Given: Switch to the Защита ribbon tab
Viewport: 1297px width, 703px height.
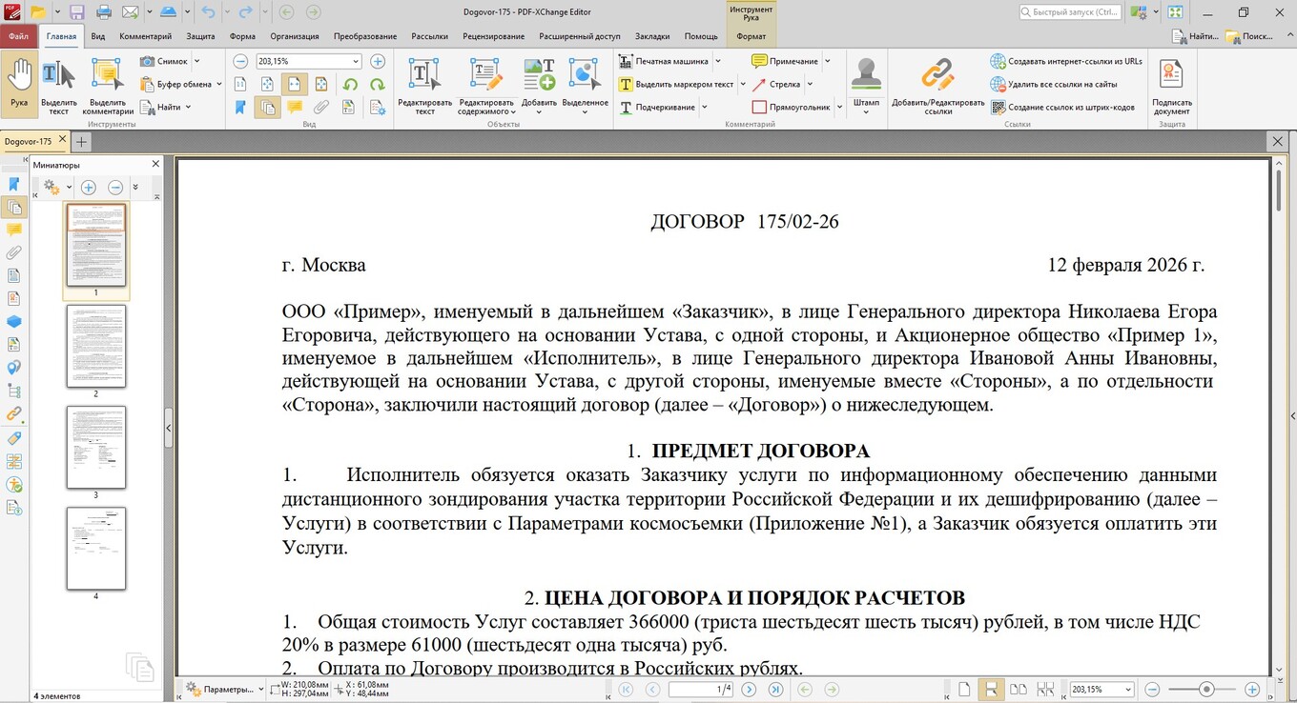Looking at the screenshot, I should [200, 36].
